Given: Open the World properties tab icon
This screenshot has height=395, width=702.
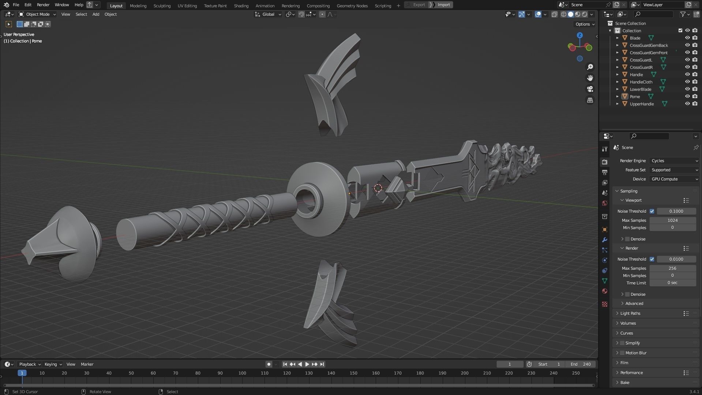Looking at the screenshot, I should point(605,203).
